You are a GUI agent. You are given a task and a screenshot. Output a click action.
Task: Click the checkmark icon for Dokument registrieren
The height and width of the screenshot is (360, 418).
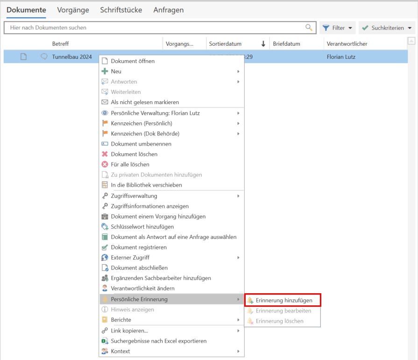click(x=105, y=247)
